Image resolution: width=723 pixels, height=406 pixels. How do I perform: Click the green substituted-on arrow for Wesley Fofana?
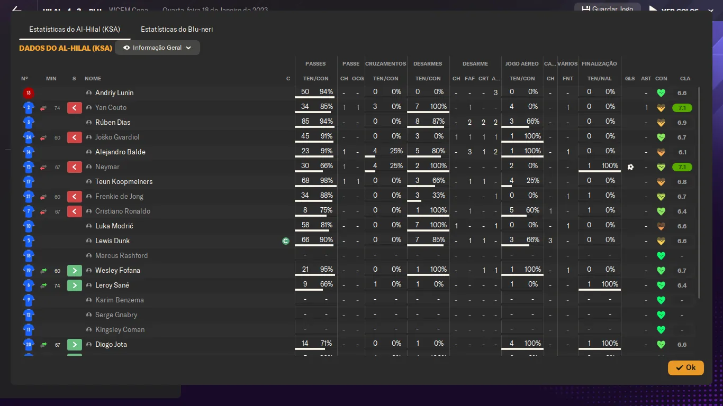pos(75,271)
